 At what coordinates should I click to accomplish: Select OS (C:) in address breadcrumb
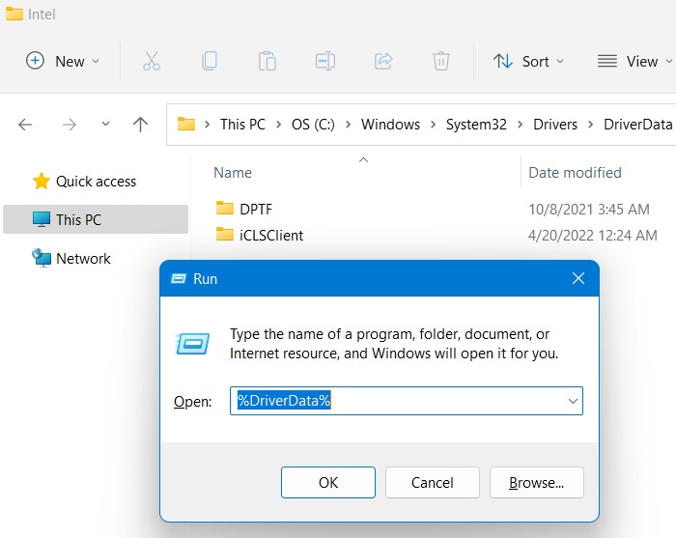point(313,125)
